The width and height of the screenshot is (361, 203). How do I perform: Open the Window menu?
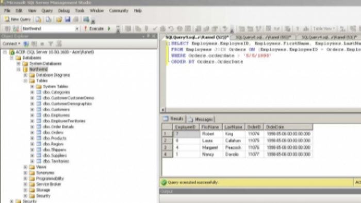pyautogui.click(x=97, y=11)
